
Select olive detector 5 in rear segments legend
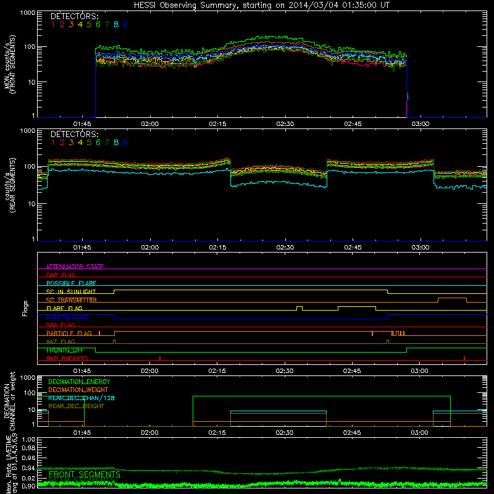pos(89,143)
